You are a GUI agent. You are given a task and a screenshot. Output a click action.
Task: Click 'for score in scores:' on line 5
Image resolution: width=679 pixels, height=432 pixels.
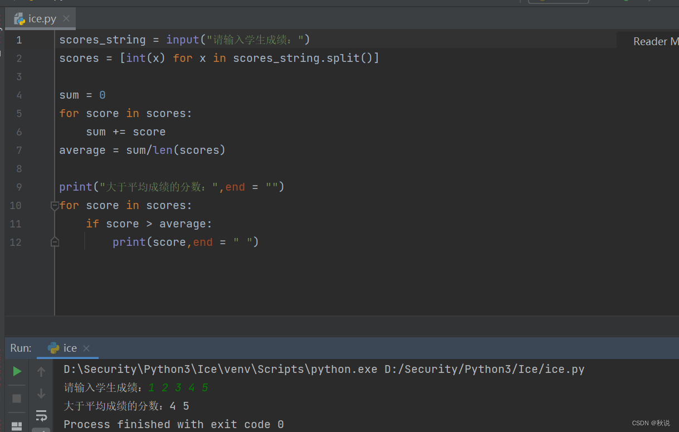point(125,114)
